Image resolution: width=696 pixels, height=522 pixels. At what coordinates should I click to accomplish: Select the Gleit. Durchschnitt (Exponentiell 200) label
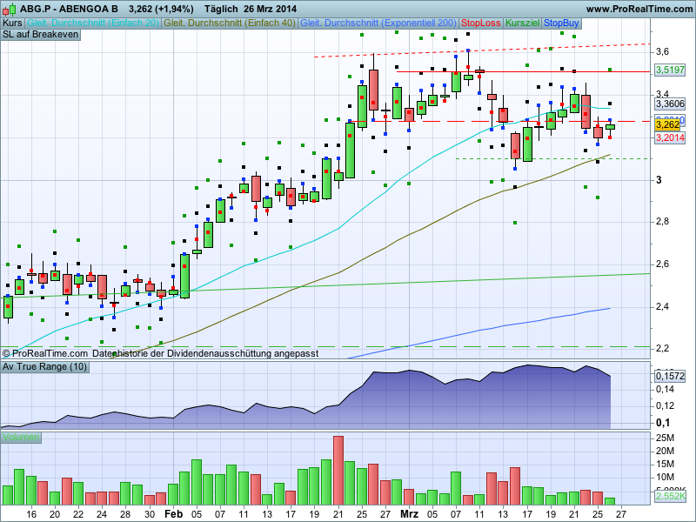pos(378,23)
